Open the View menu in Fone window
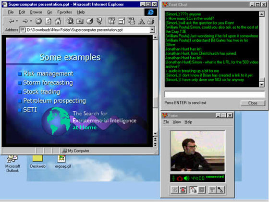 point(177,122)
